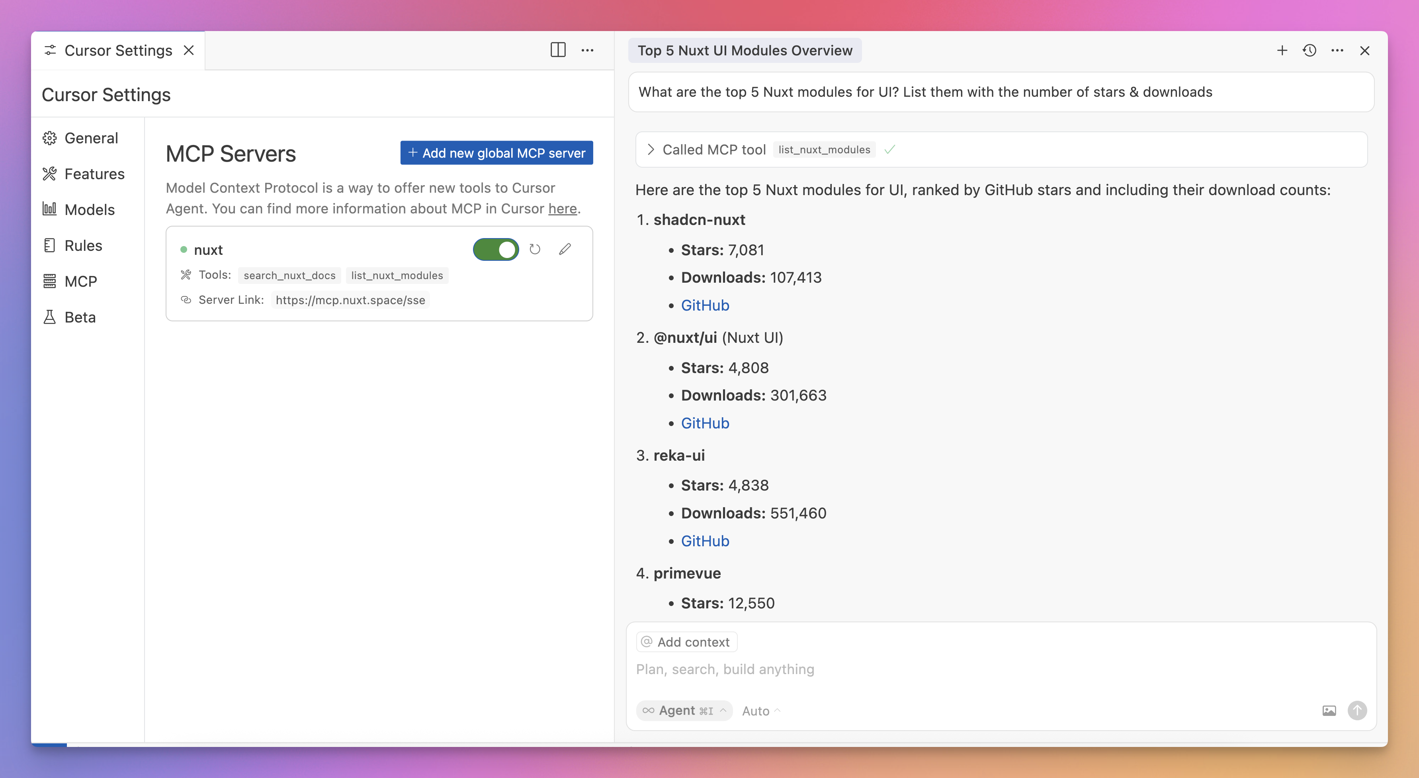Open the 'here' MCP documentation link
Viewport: 1419px width, 778px height.
tap(562, 209)
